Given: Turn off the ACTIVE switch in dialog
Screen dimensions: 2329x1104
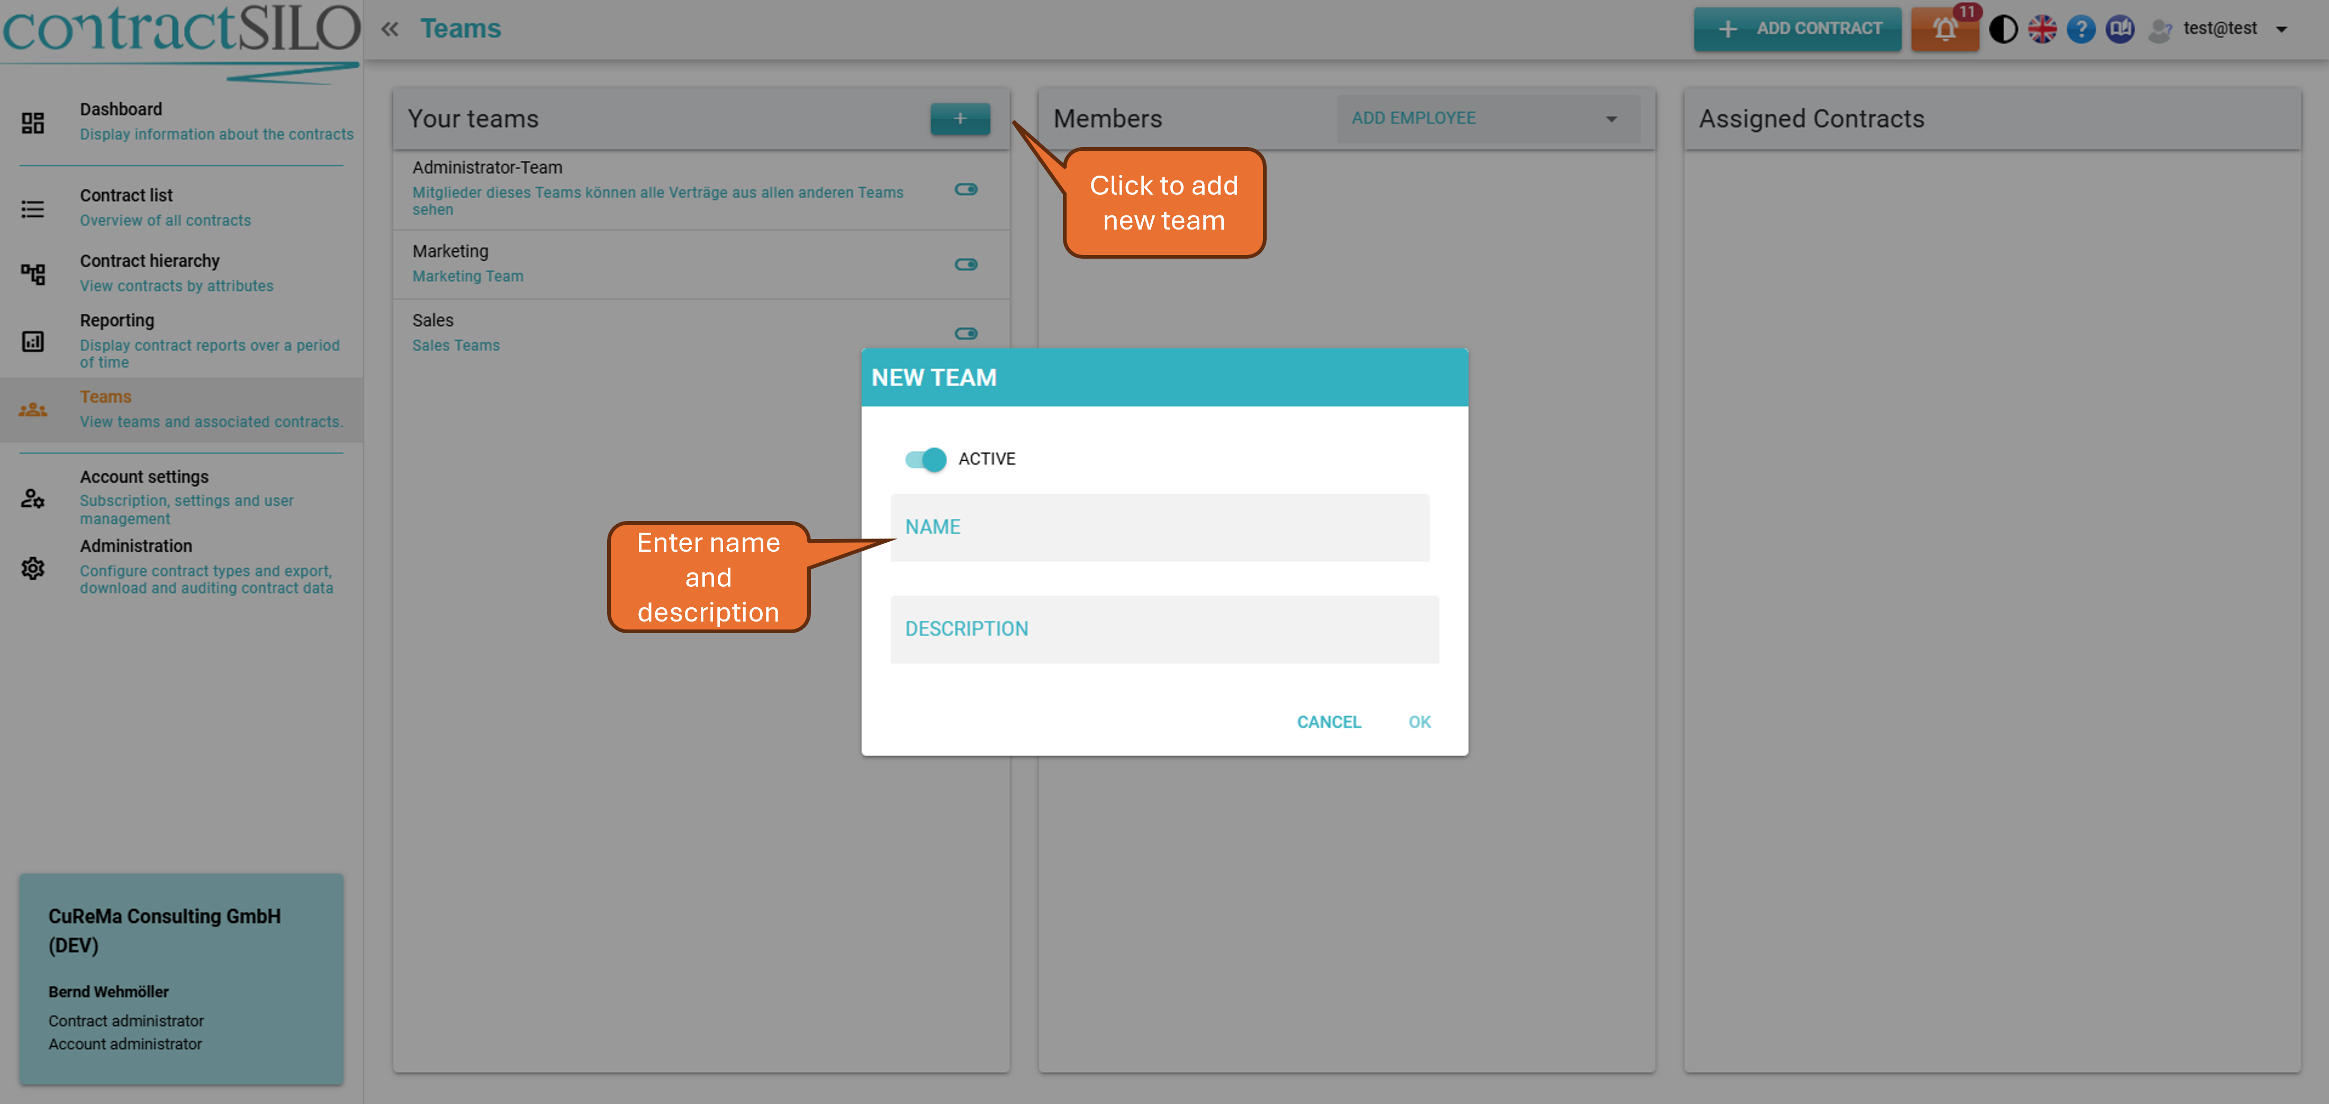Looking at the screenshot, I should [x=925, y=459].
